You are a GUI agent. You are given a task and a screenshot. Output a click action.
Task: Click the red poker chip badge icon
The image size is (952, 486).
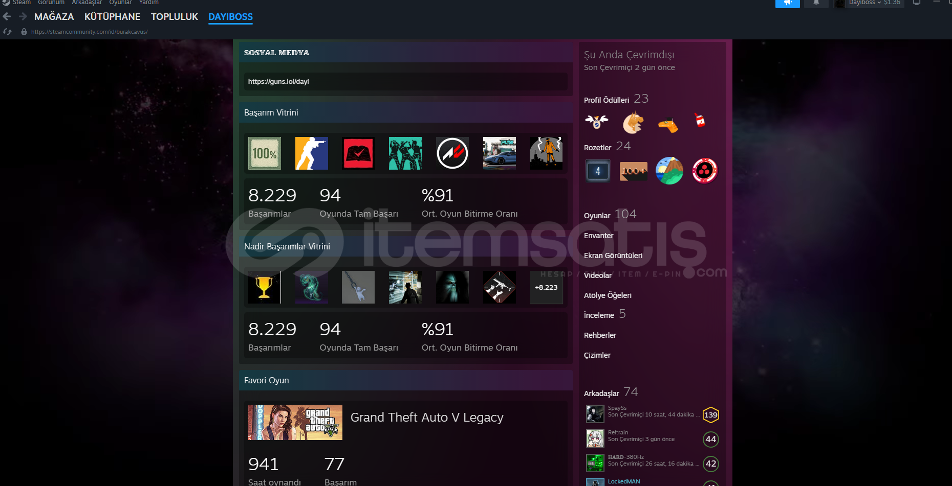[705, 171]
